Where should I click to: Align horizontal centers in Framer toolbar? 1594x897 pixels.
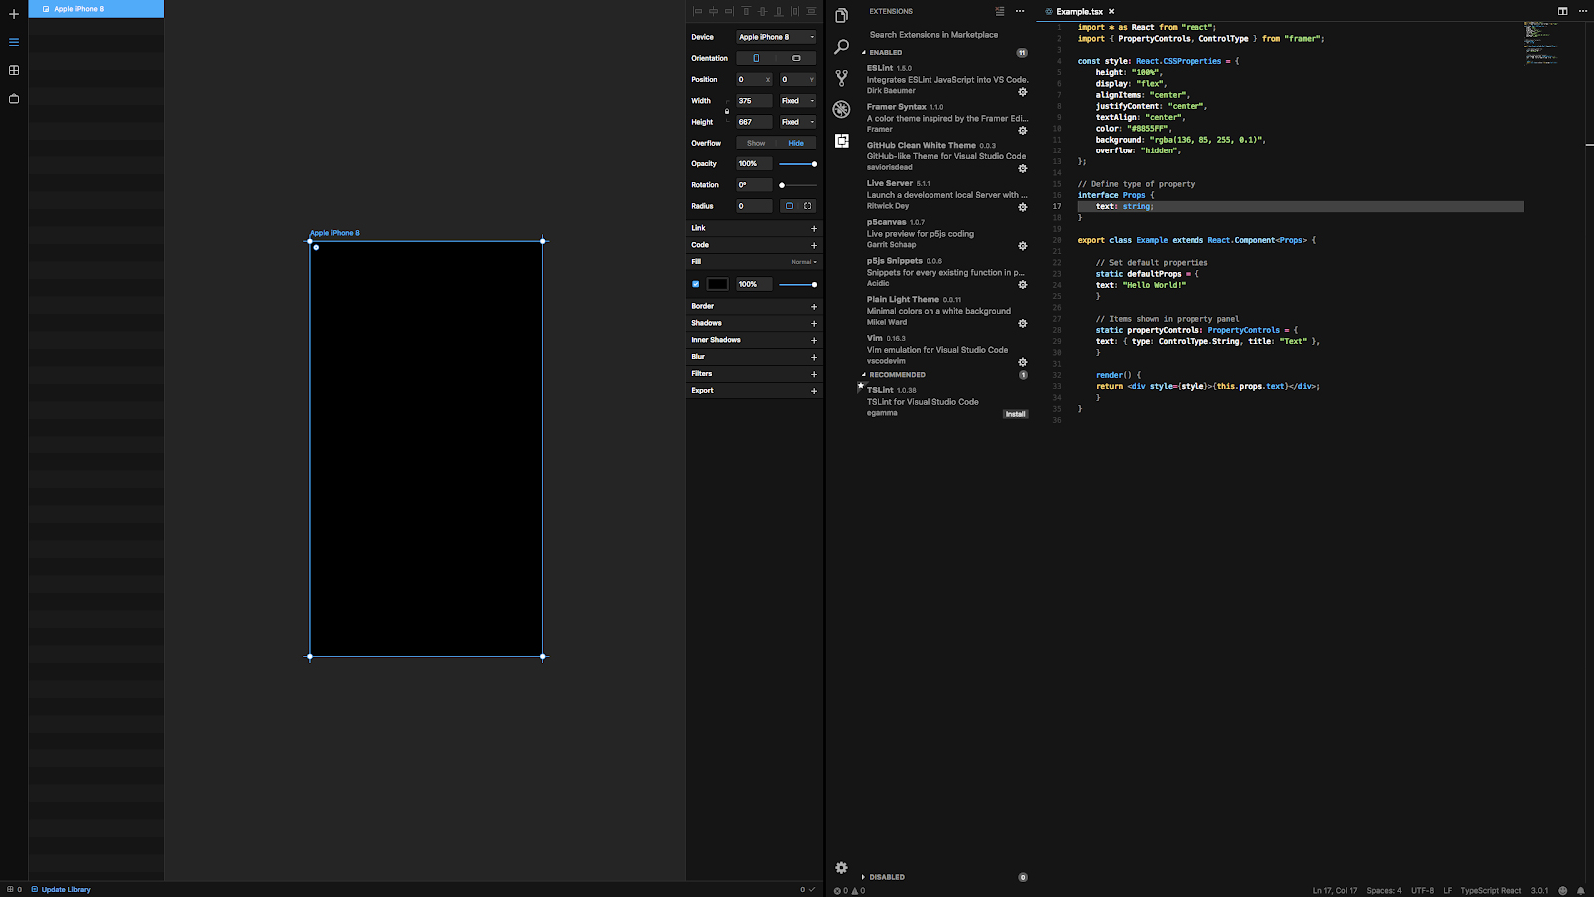point(713,11)
